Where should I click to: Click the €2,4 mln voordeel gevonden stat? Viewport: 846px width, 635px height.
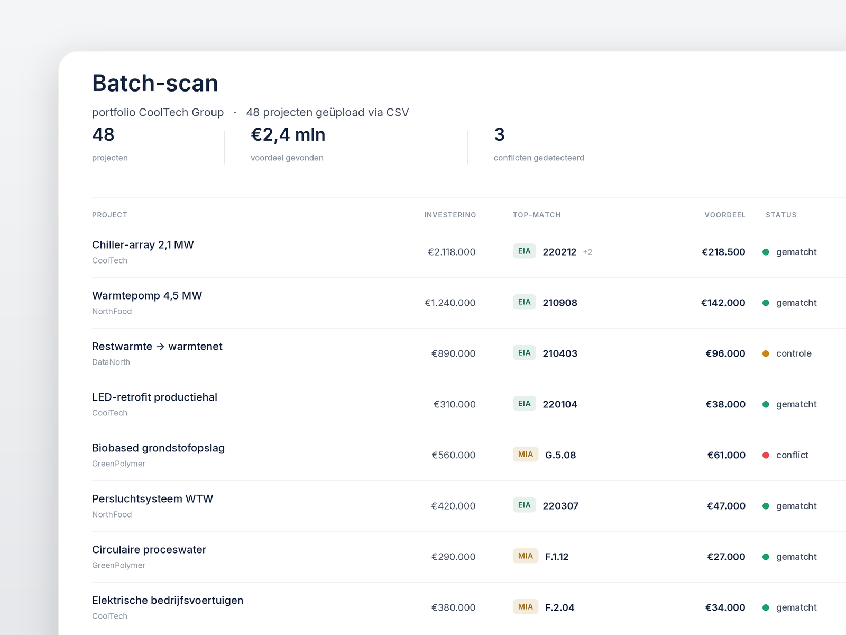[x=288, y=144]
